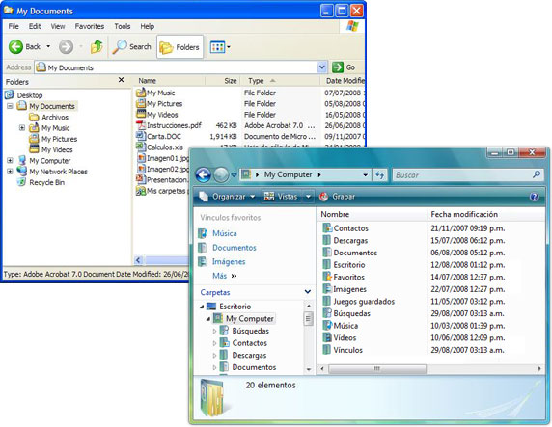The width and height of the screenshot is (552, 427).
Task: Sort by Nombre column header
Action: [x=372, y=214]
